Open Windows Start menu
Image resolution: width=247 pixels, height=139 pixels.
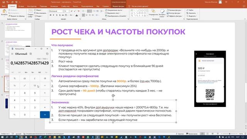(x=2, y=137)
